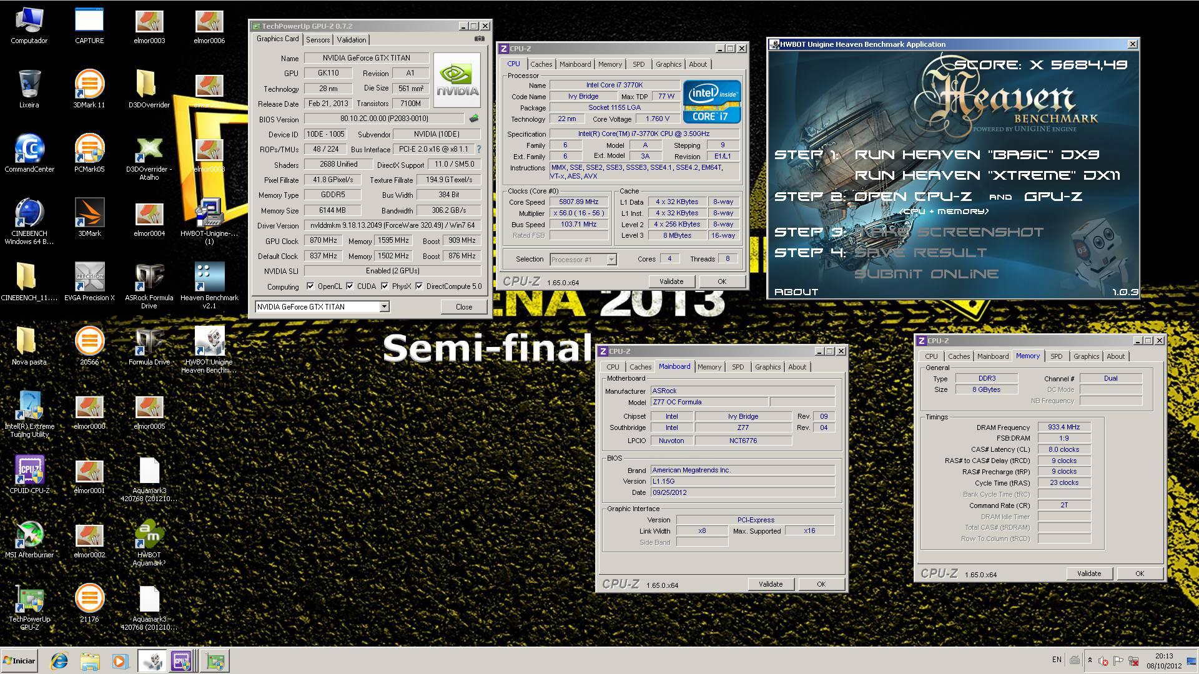Click DRAM Frequency value 933.4 MHz
The height and width of the screenshot is (674, 1199).
pos(1063,427)
